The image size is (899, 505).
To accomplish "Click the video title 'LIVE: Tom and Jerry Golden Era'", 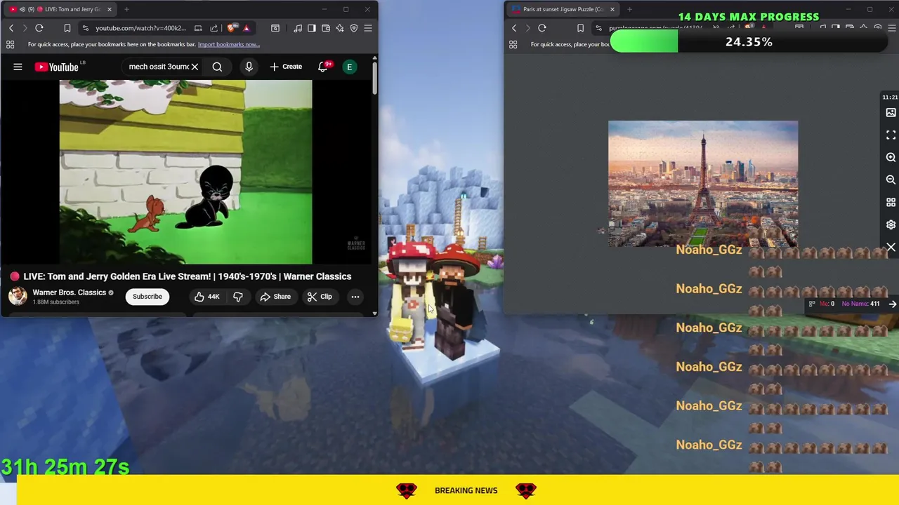I will pyautogui.click(x=188, y=276).
